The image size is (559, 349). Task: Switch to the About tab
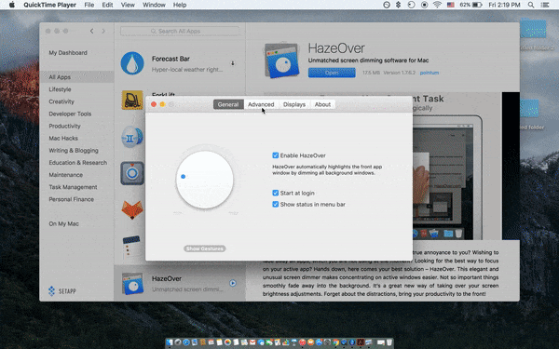[322, 104]
